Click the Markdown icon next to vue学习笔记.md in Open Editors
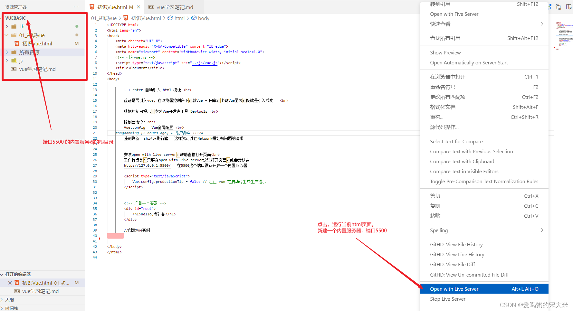 pyautogui.click(x=17, y=291)
